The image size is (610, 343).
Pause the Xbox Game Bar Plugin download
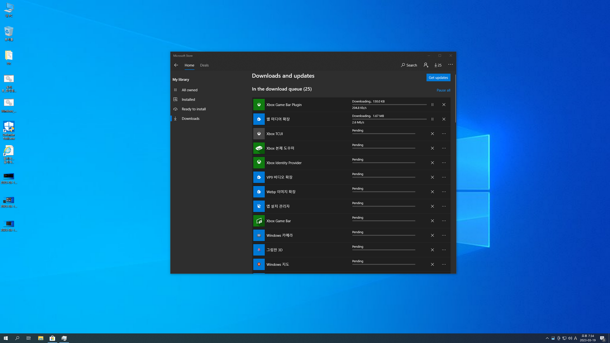[x=433, y=105]
